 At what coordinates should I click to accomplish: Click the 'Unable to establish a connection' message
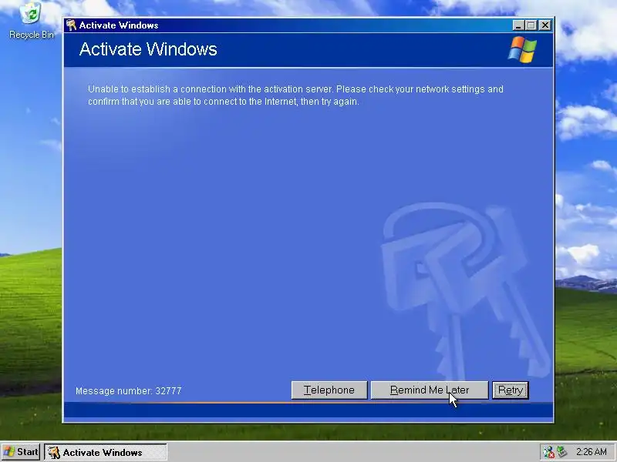point(295,95)
